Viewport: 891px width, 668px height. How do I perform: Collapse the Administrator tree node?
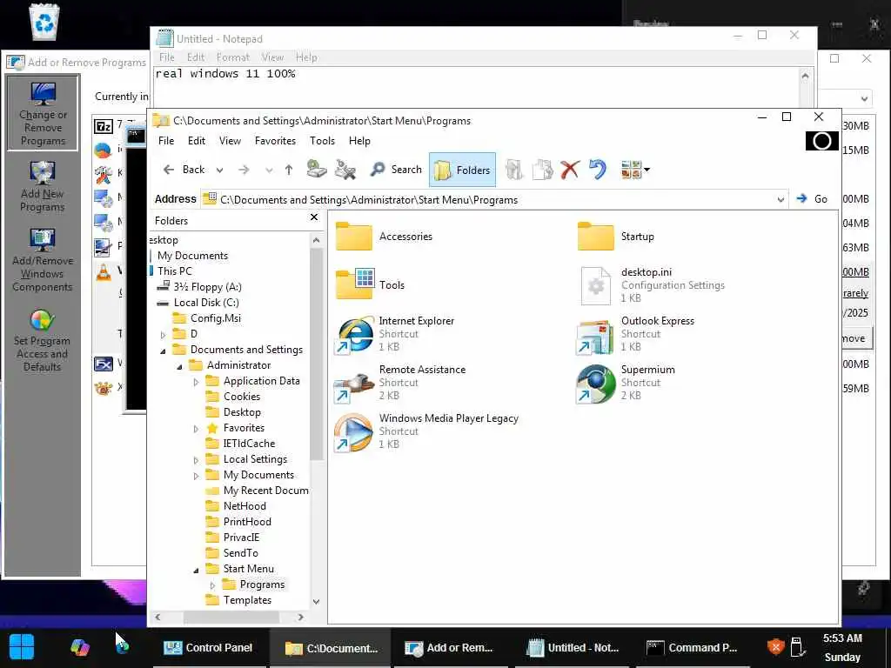(x=179, y=366)
